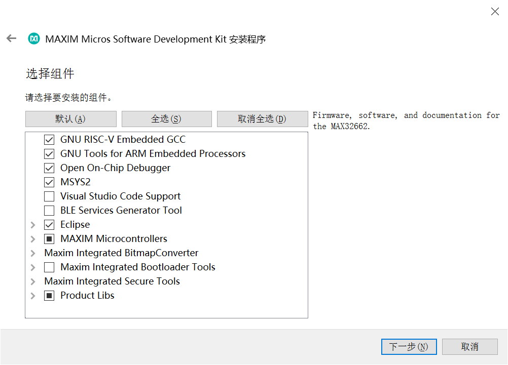Click the MAX32662 firmware description text
Viewport: 508px width, 365px height.
pyautogui.click(x=406, y=120)
